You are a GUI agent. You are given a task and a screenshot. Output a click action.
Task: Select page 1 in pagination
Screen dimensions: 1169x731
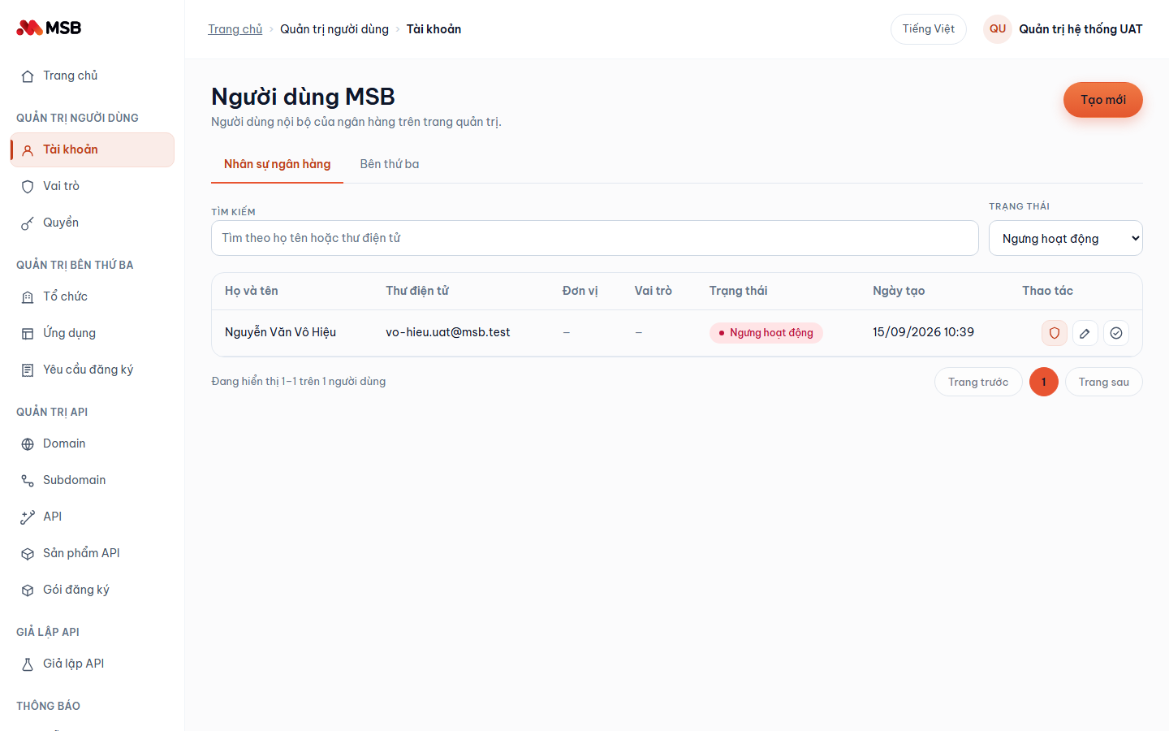point(1044,382)
